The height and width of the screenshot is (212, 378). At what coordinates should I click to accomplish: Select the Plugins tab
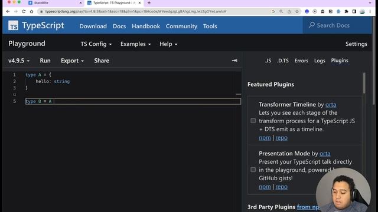click(x=340, y=61)
